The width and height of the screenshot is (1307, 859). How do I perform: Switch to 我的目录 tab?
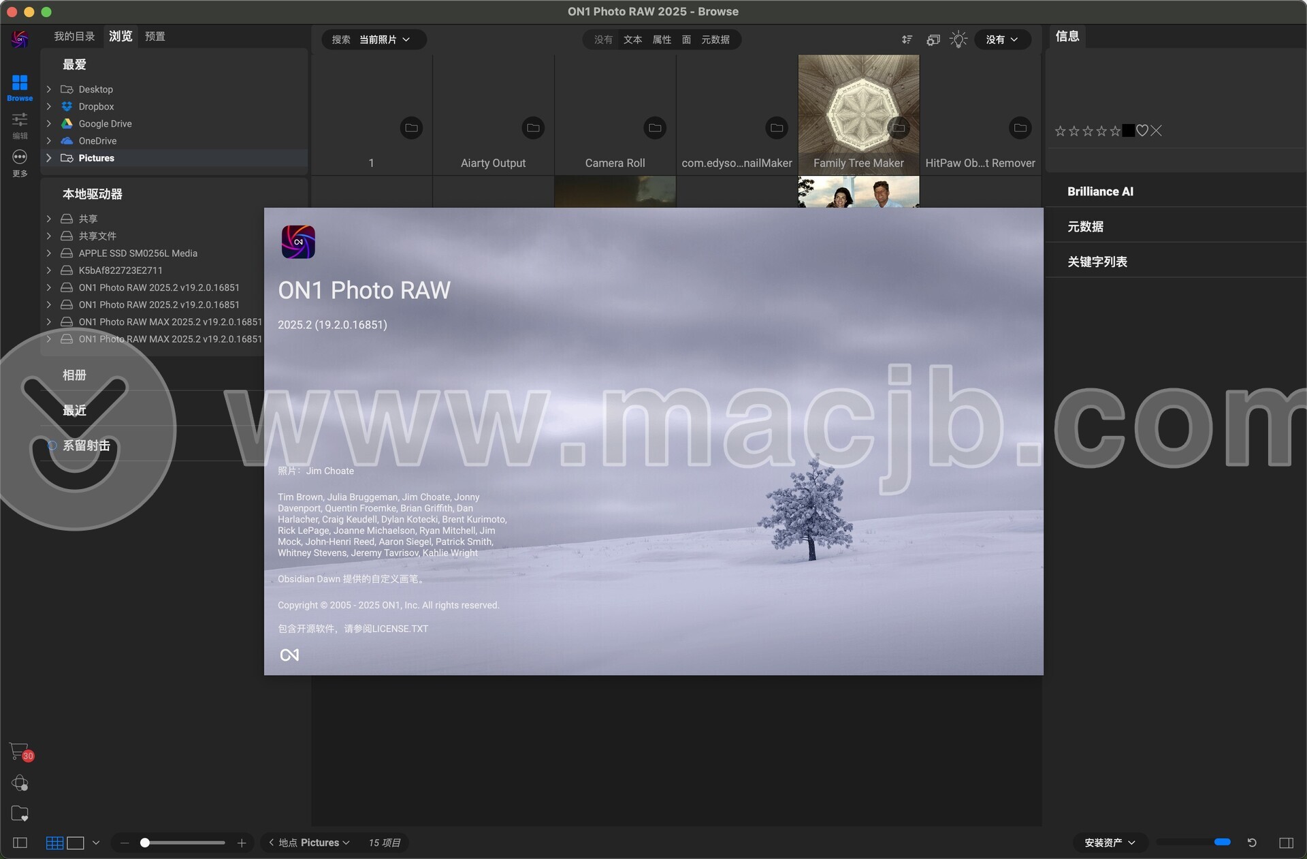[74, 36]
